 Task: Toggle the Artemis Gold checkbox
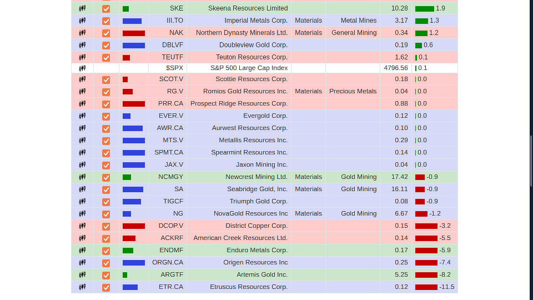(106, 276)
